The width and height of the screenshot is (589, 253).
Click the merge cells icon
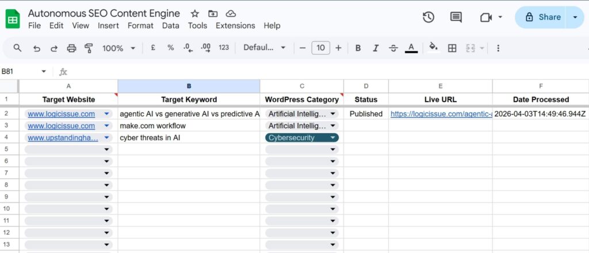(x=471, y=48)
